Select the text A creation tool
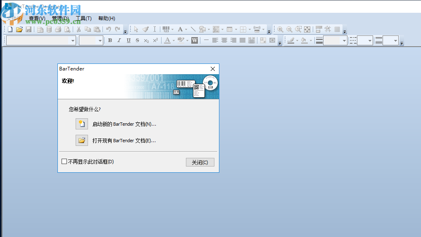Screen dimensions: 421x237 click(x=180, y=29)
